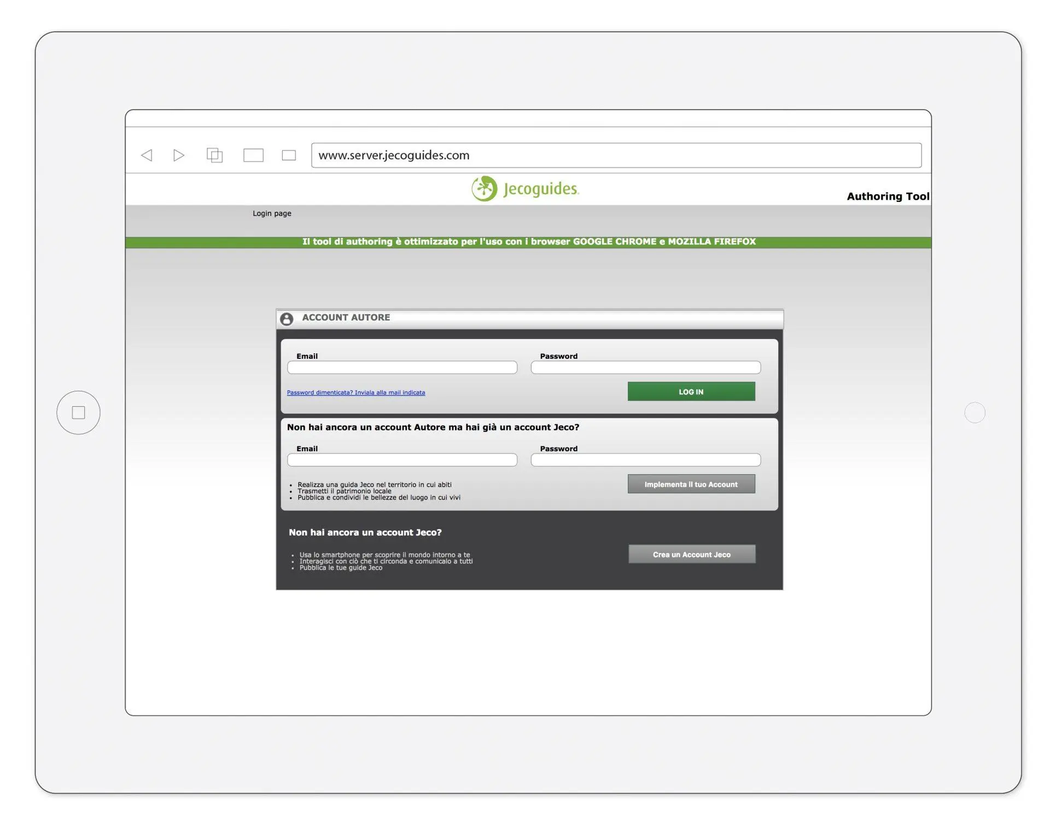Click the wide rectangle toolbar icon
The image size is (1050, 826).
tap(253, 155)
